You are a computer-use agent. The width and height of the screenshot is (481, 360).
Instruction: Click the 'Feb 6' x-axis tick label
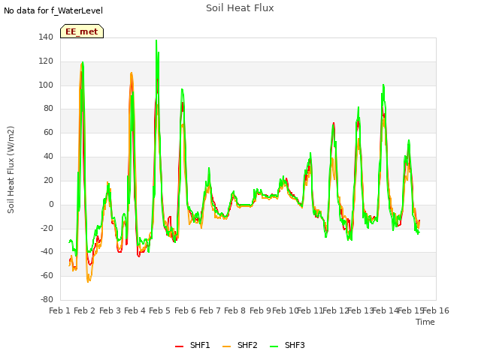pos(185,310)
